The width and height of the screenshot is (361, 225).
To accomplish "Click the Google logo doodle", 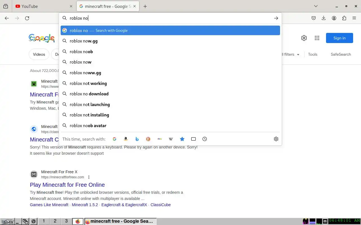I will pos(42,38).
